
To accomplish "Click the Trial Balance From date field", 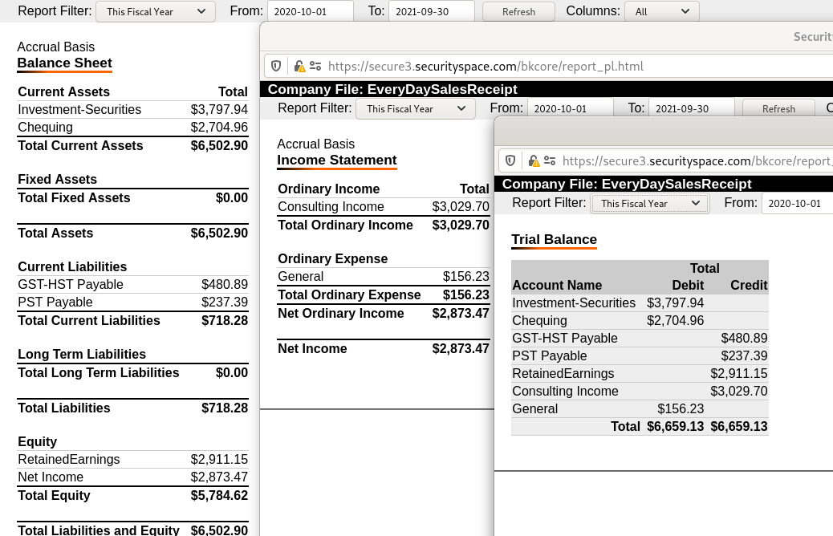I will coord(796,203).
